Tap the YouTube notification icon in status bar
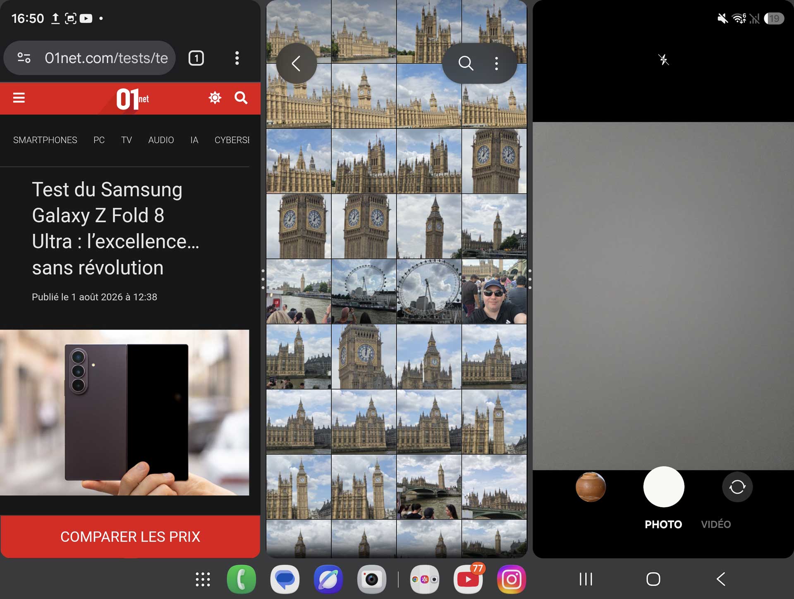The image size is (794, 599). pyautogui.click(x=86, y=19)
